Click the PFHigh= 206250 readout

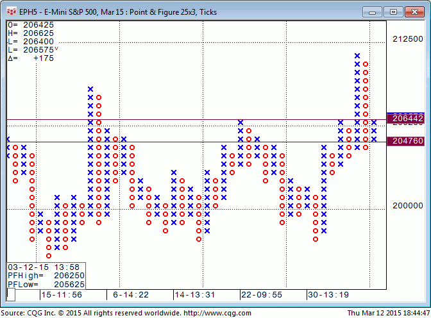46,276
